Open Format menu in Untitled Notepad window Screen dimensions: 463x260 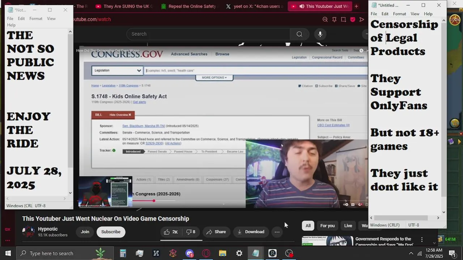[399, 14]
